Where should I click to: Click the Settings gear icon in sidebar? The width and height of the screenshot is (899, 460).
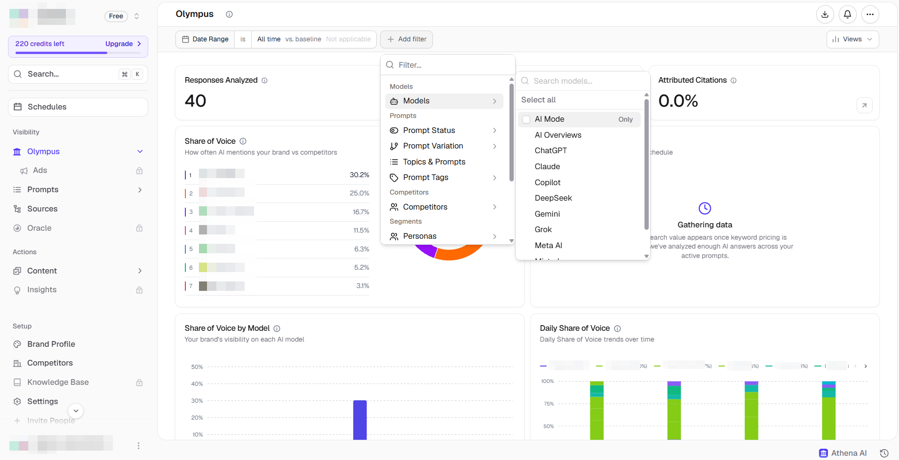(17, 401)
